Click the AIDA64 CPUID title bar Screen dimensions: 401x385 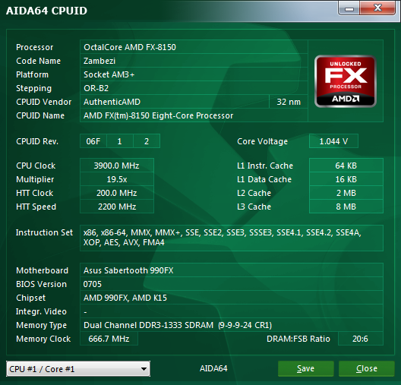pos(169,11)
